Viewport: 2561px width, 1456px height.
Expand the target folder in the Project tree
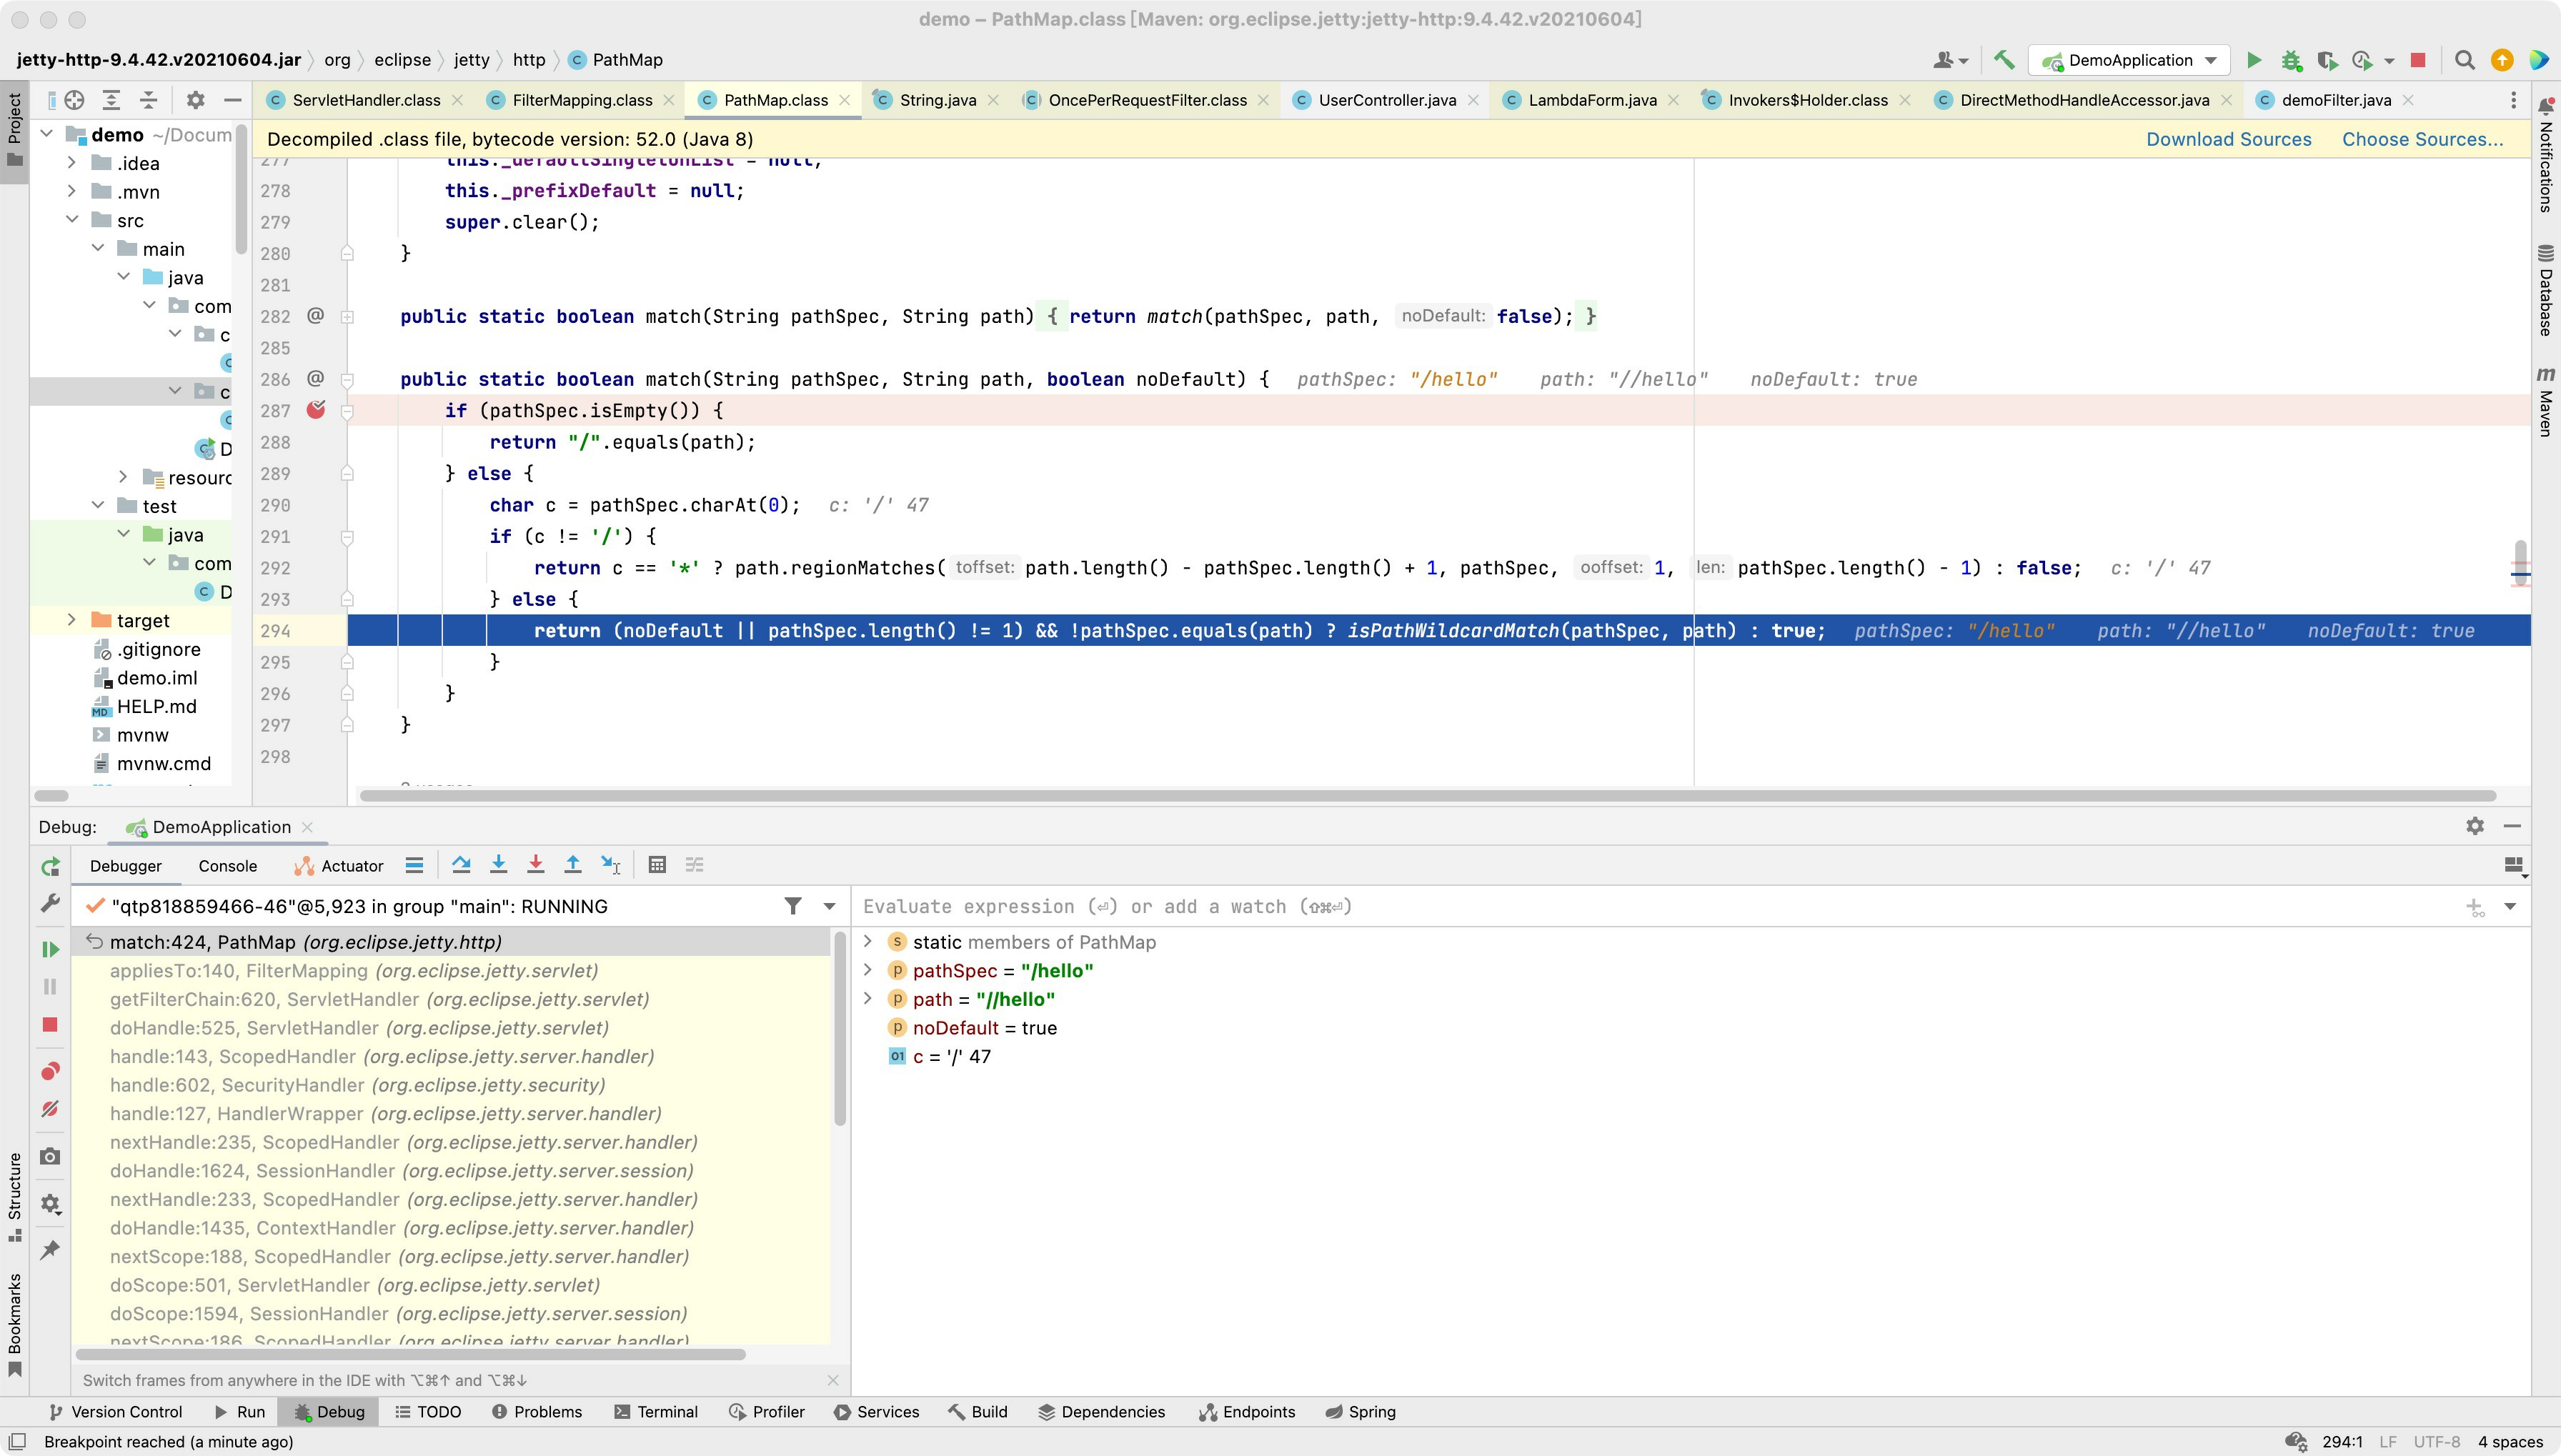(71, 620)
